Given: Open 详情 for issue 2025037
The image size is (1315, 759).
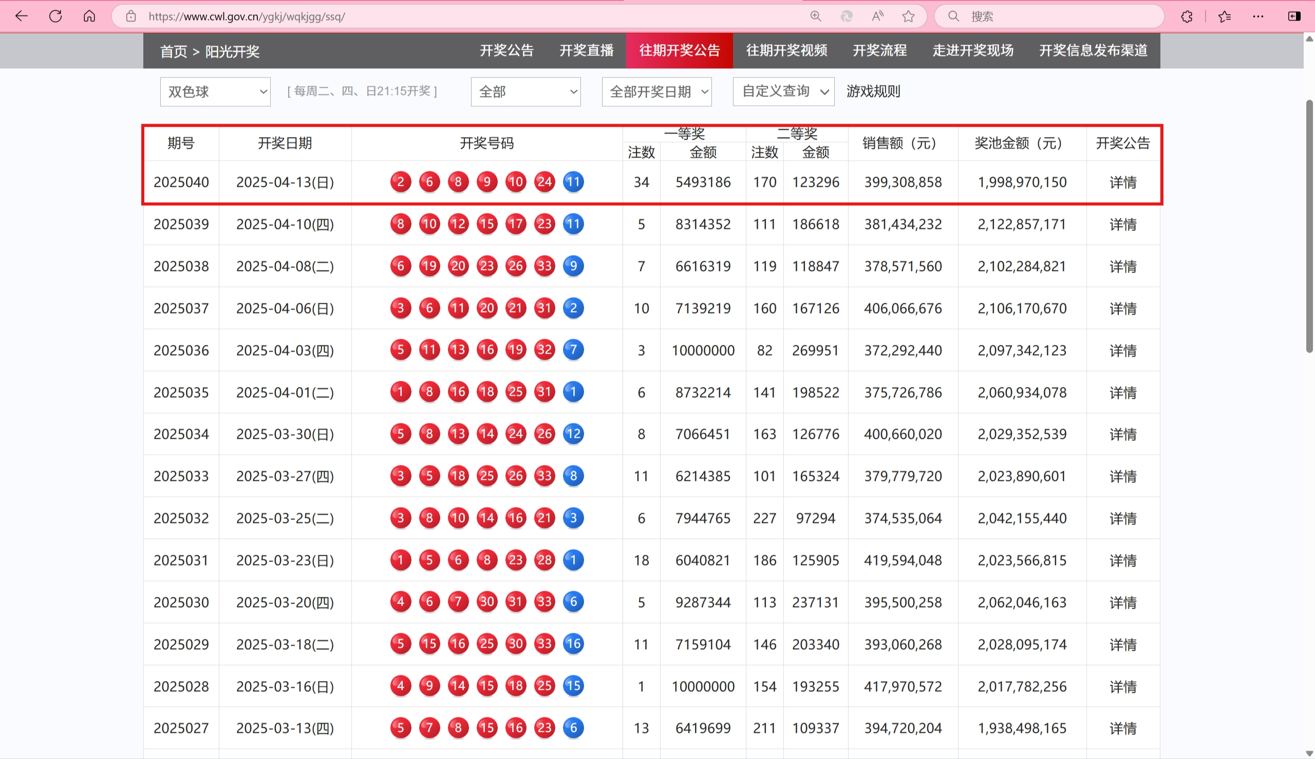Looking at the screenshot, I should [1122, 308].
